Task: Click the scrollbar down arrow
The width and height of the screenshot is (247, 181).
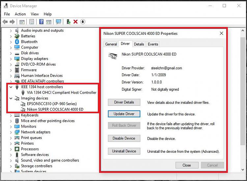Action: click(x=243, y=170)
